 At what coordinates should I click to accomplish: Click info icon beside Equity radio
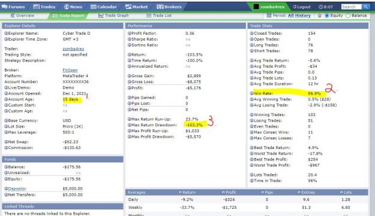pos(320,16)
